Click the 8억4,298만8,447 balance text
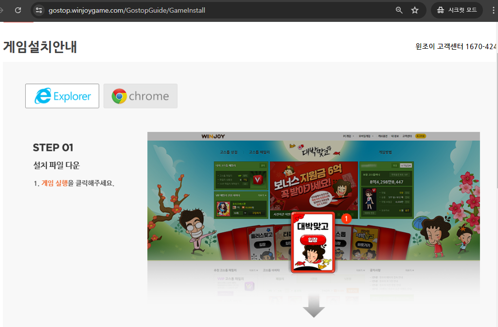The height and width of the screenshot is (327, 498). click(x=386, y=182)
